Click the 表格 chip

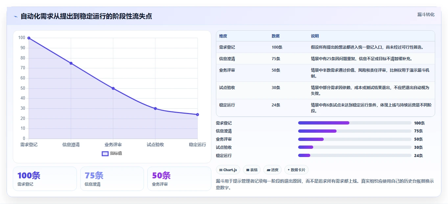[251, 170]
